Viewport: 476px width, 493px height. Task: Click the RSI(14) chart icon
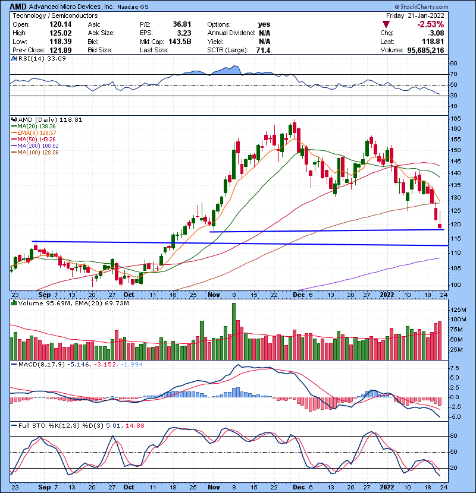[14, 58]
